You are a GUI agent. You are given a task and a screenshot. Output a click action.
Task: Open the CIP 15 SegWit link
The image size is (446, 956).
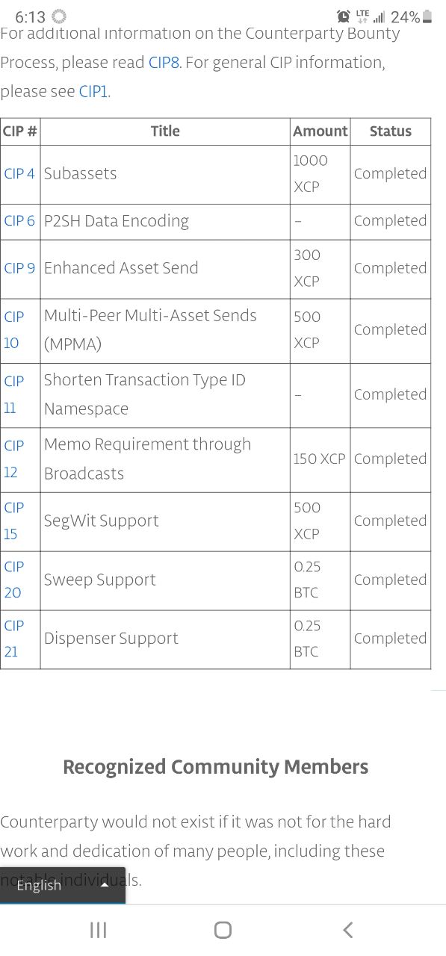(14, 521)
